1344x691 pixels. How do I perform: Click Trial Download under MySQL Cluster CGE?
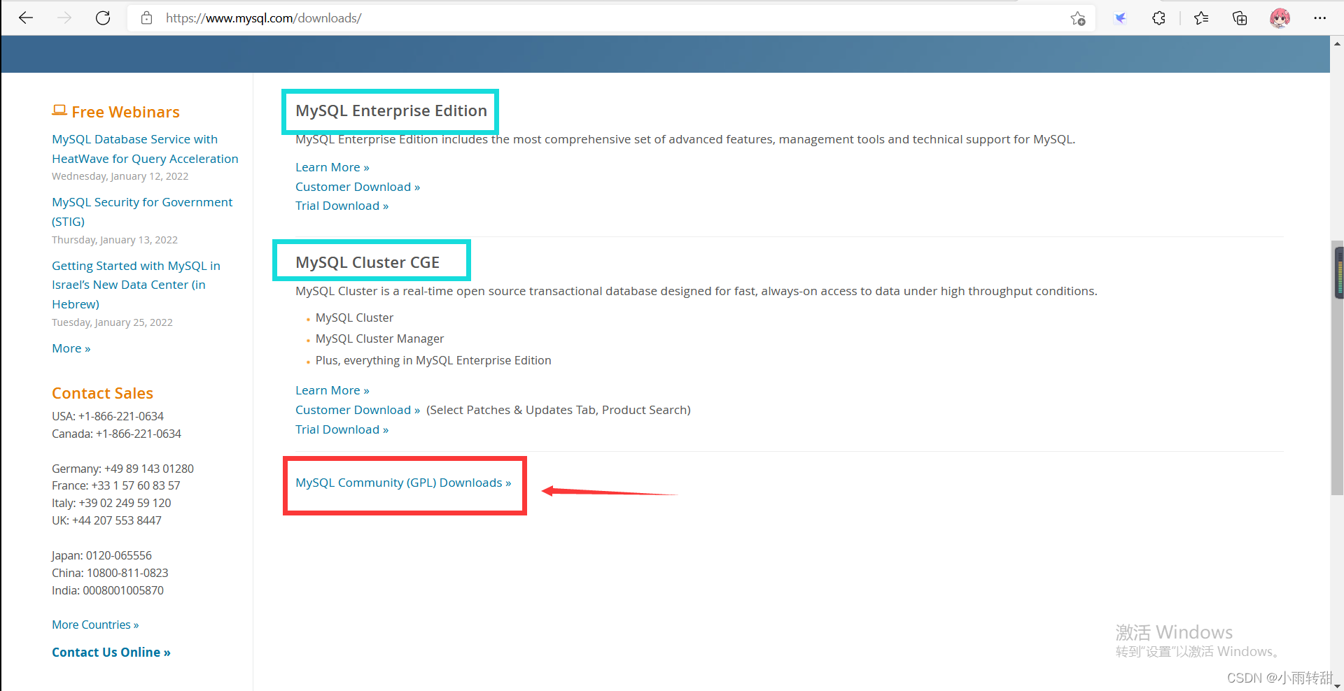[x=342, y=429]
